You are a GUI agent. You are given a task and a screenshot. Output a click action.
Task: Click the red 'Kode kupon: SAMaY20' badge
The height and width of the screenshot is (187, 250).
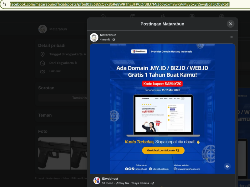162,84
